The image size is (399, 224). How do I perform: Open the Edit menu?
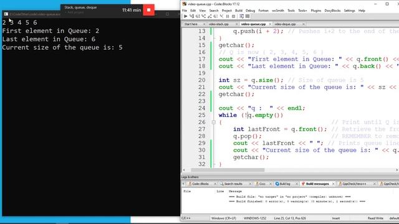(193, 11)
